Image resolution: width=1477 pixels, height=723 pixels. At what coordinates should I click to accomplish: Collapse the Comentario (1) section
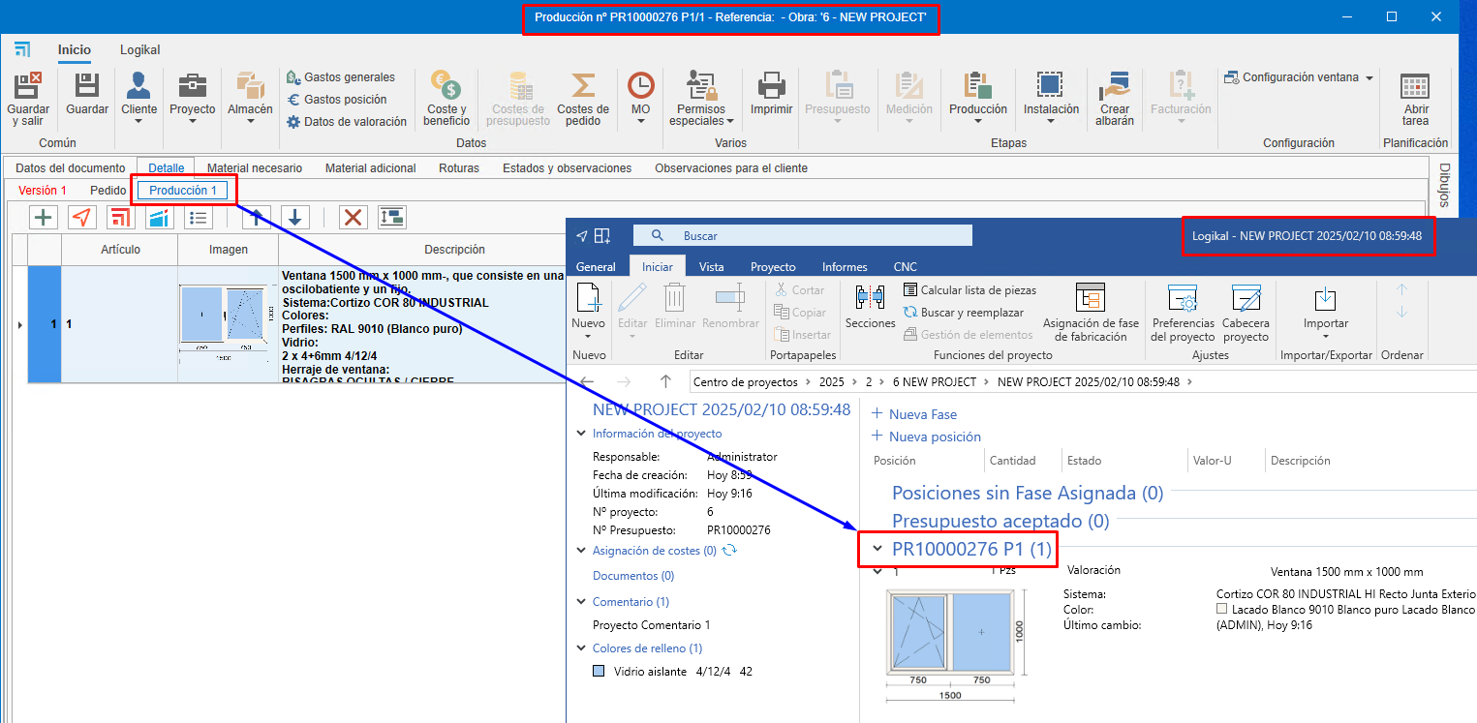pyautogui.click(x=581, y=602)
